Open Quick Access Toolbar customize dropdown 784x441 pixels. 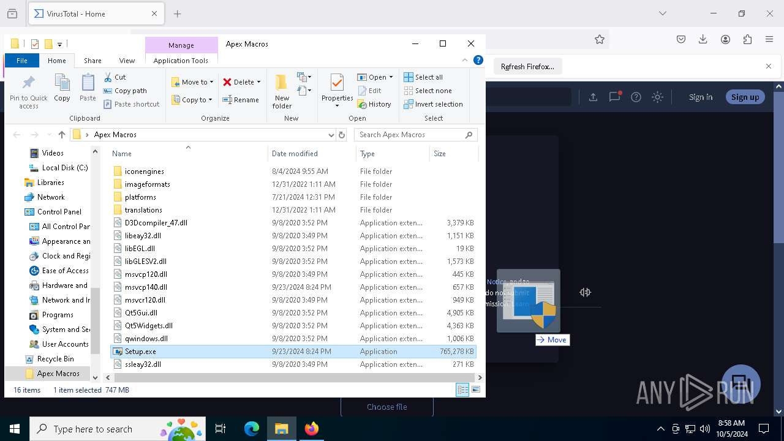[59, 44]
